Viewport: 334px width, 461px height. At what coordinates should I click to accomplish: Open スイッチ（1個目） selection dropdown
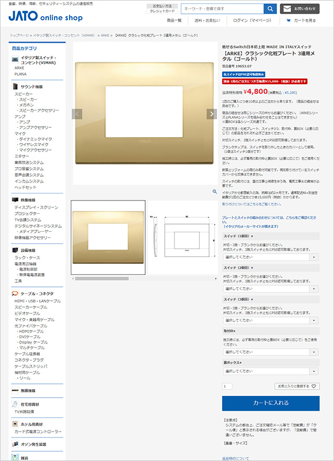coord(271,257)
